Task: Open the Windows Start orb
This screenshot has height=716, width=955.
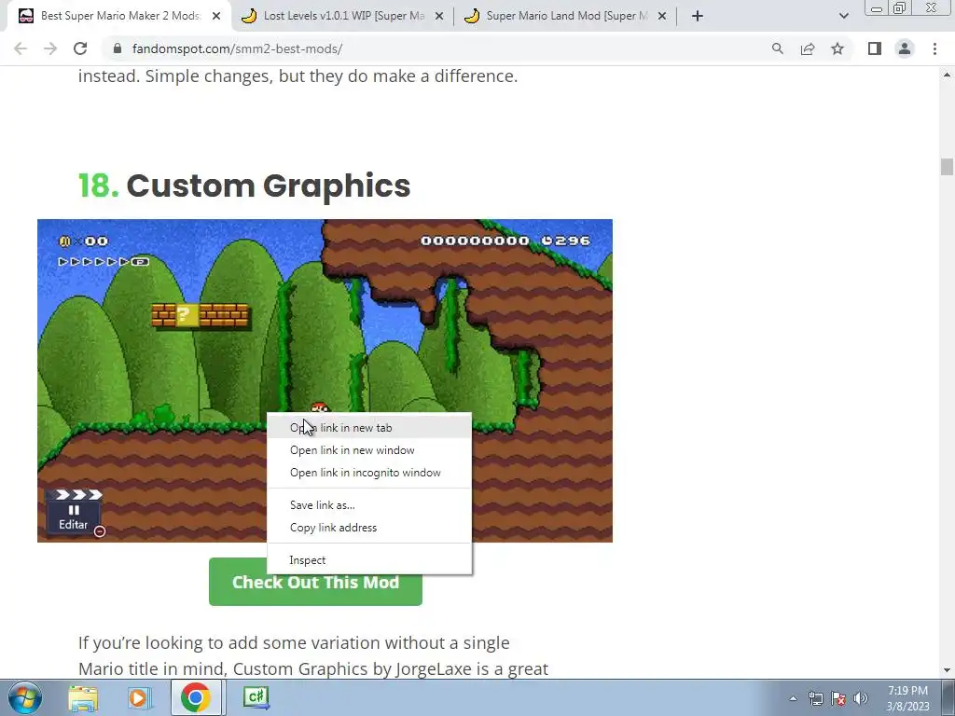Action: point(25,697)
